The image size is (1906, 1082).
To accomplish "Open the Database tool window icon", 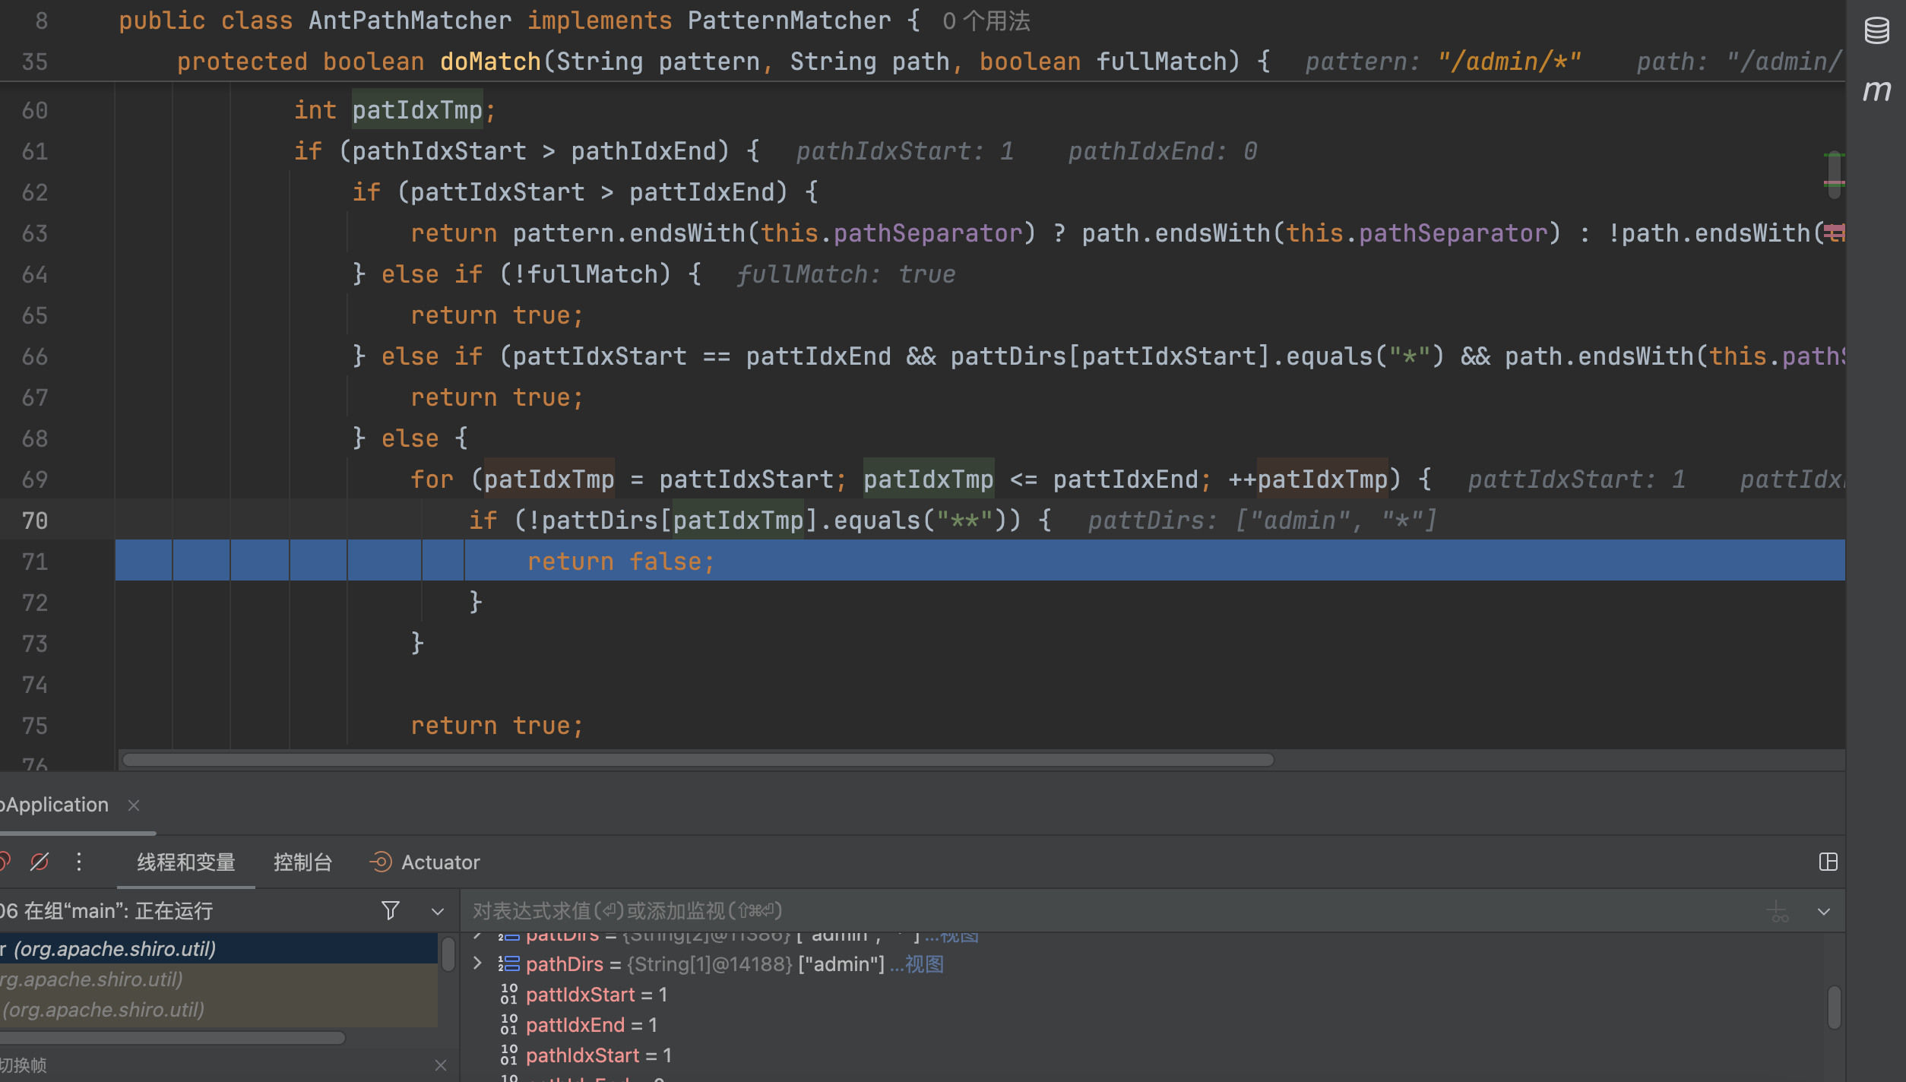I will [x=1876, y=31].
